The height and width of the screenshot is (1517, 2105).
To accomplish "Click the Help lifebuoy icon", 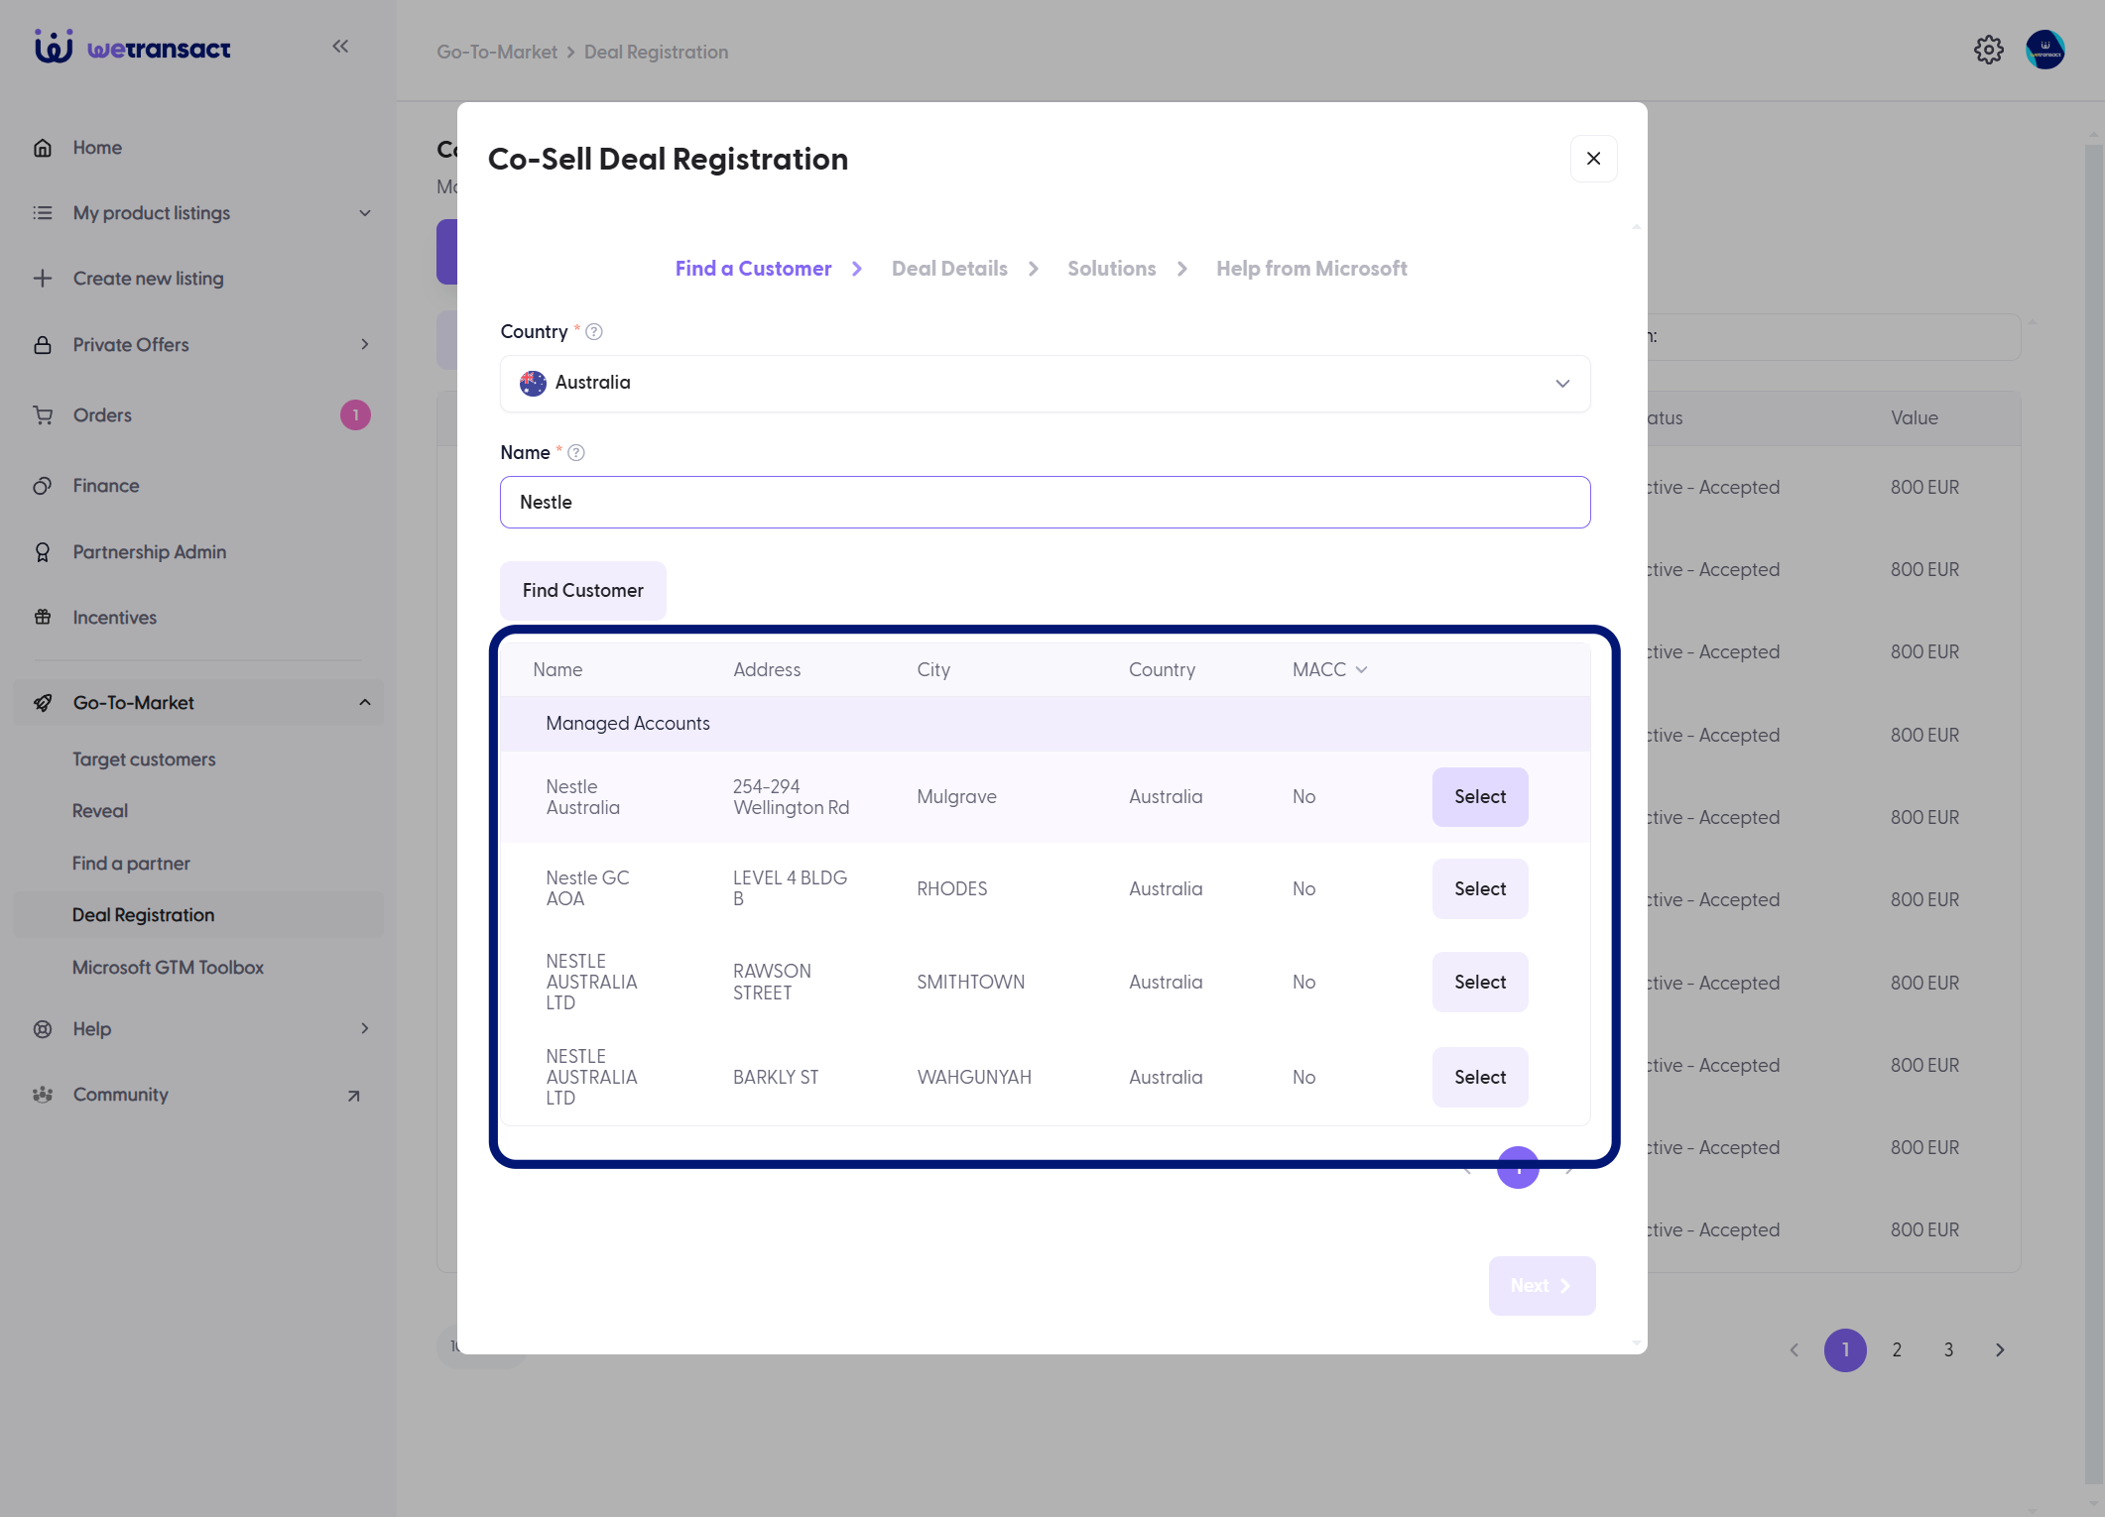I will point(43,1029).
